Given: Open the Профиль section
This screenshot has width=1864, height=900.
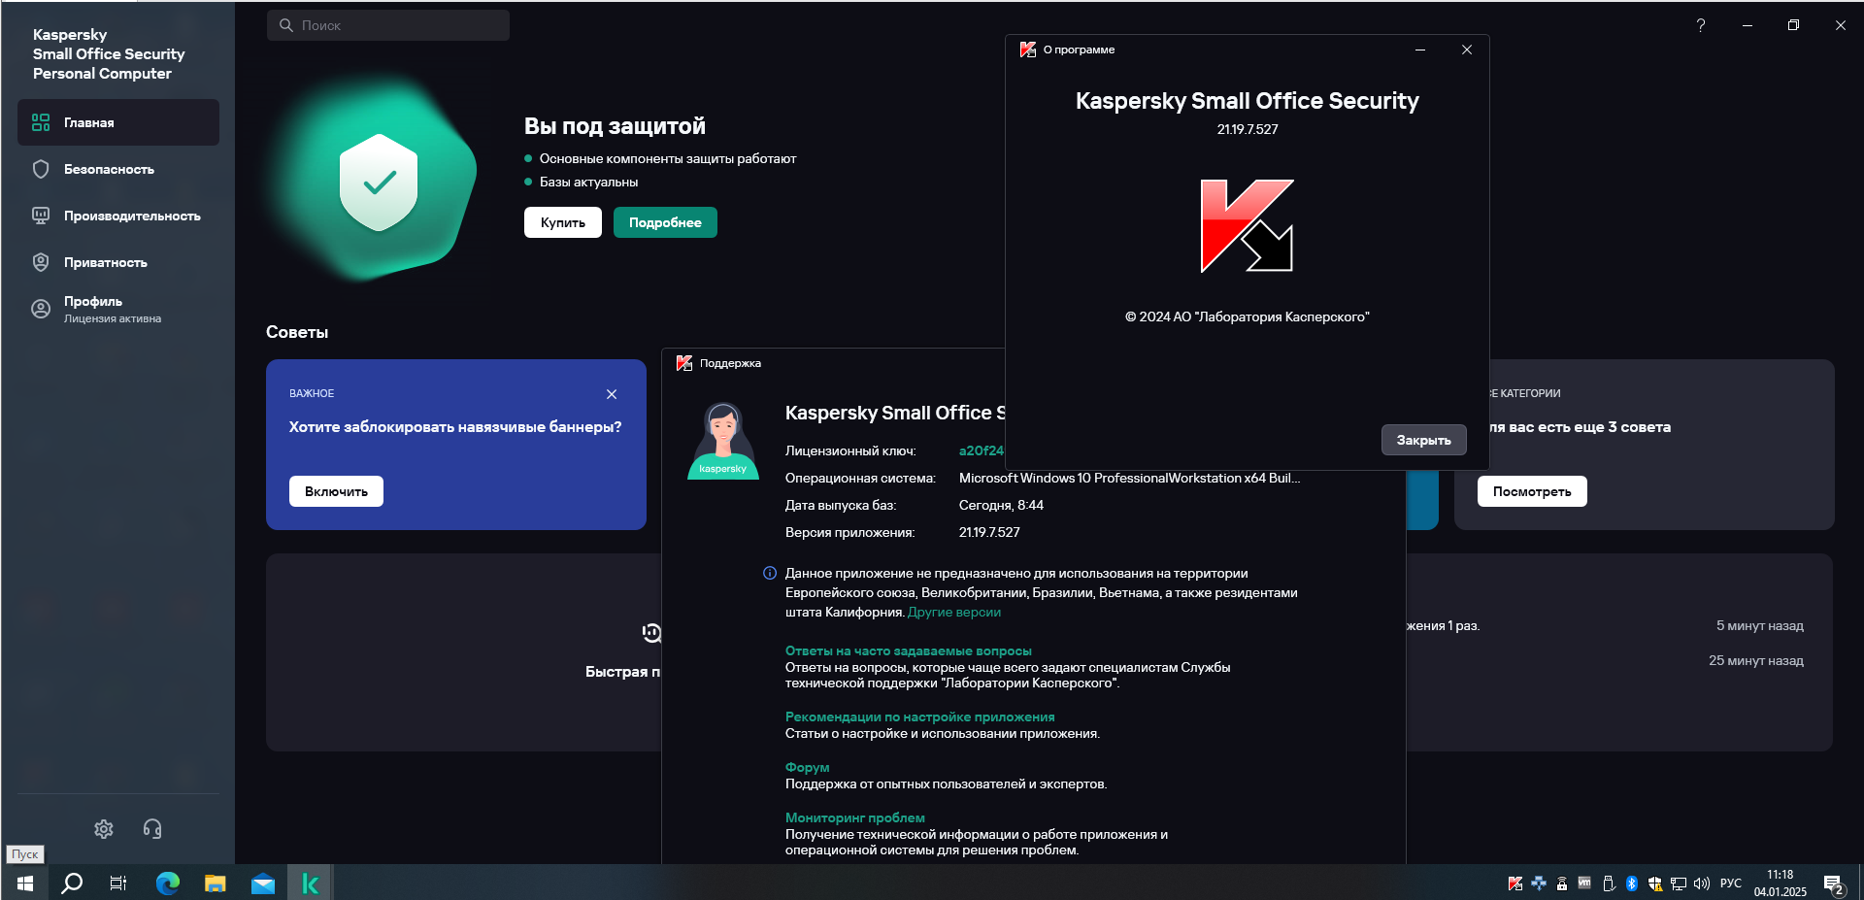Looking at the screenshot, I should (118, 309).
